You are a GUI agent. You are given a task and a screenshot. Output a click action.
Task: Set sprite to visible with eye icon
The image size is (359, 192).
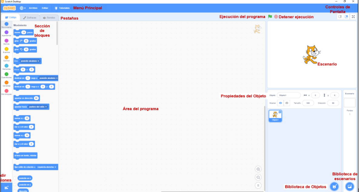(x=281, y=103)
